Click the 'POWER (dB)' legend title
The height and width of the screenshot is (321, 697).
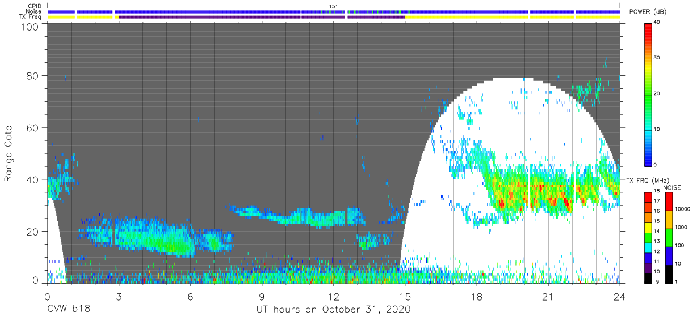[x=648, y=12]
